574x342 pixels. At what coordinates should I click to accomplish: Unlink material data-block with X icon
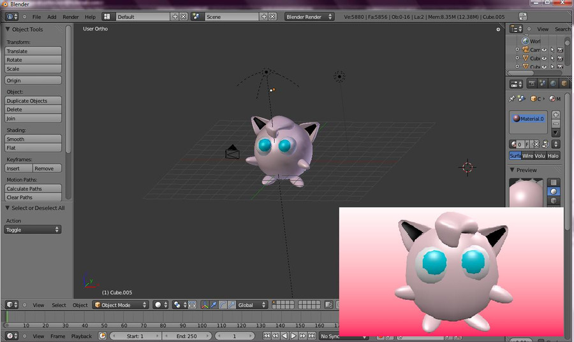(536, 145)
